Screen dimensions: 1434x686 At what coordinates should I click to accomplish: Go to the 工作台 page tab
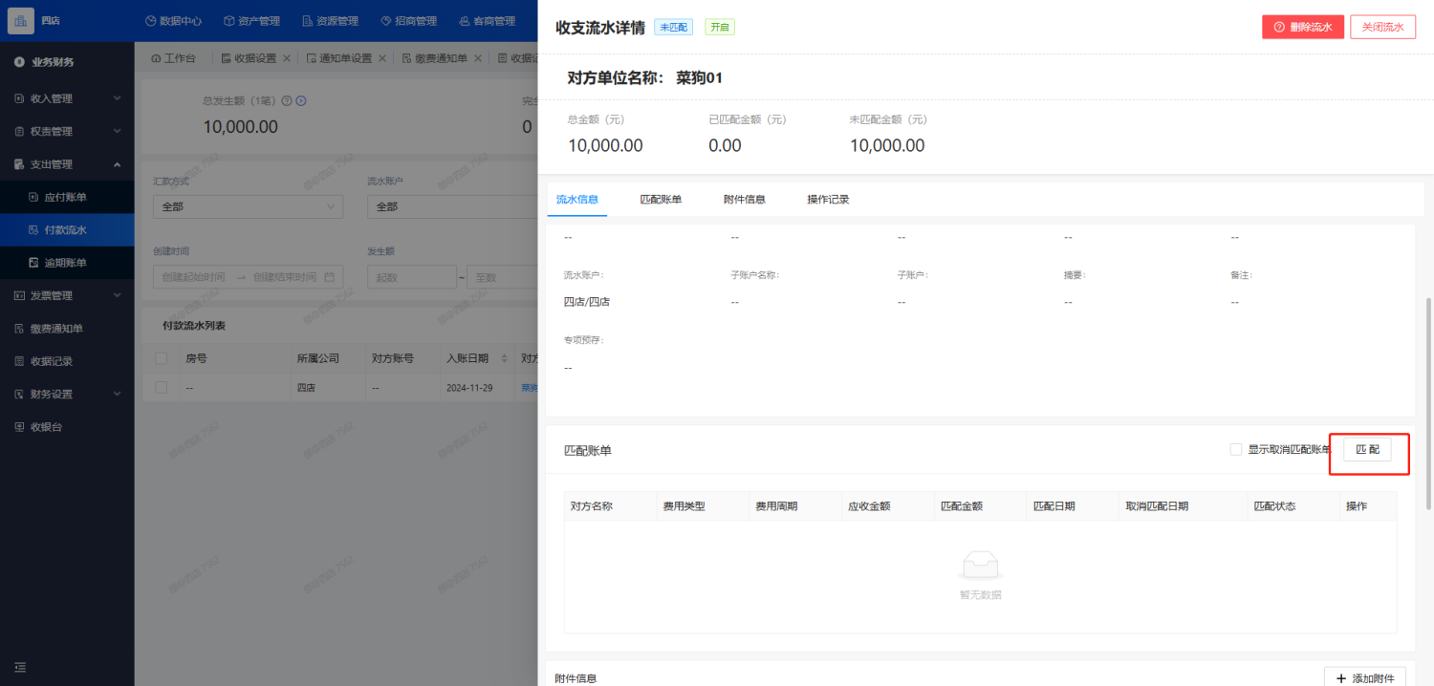173,58
